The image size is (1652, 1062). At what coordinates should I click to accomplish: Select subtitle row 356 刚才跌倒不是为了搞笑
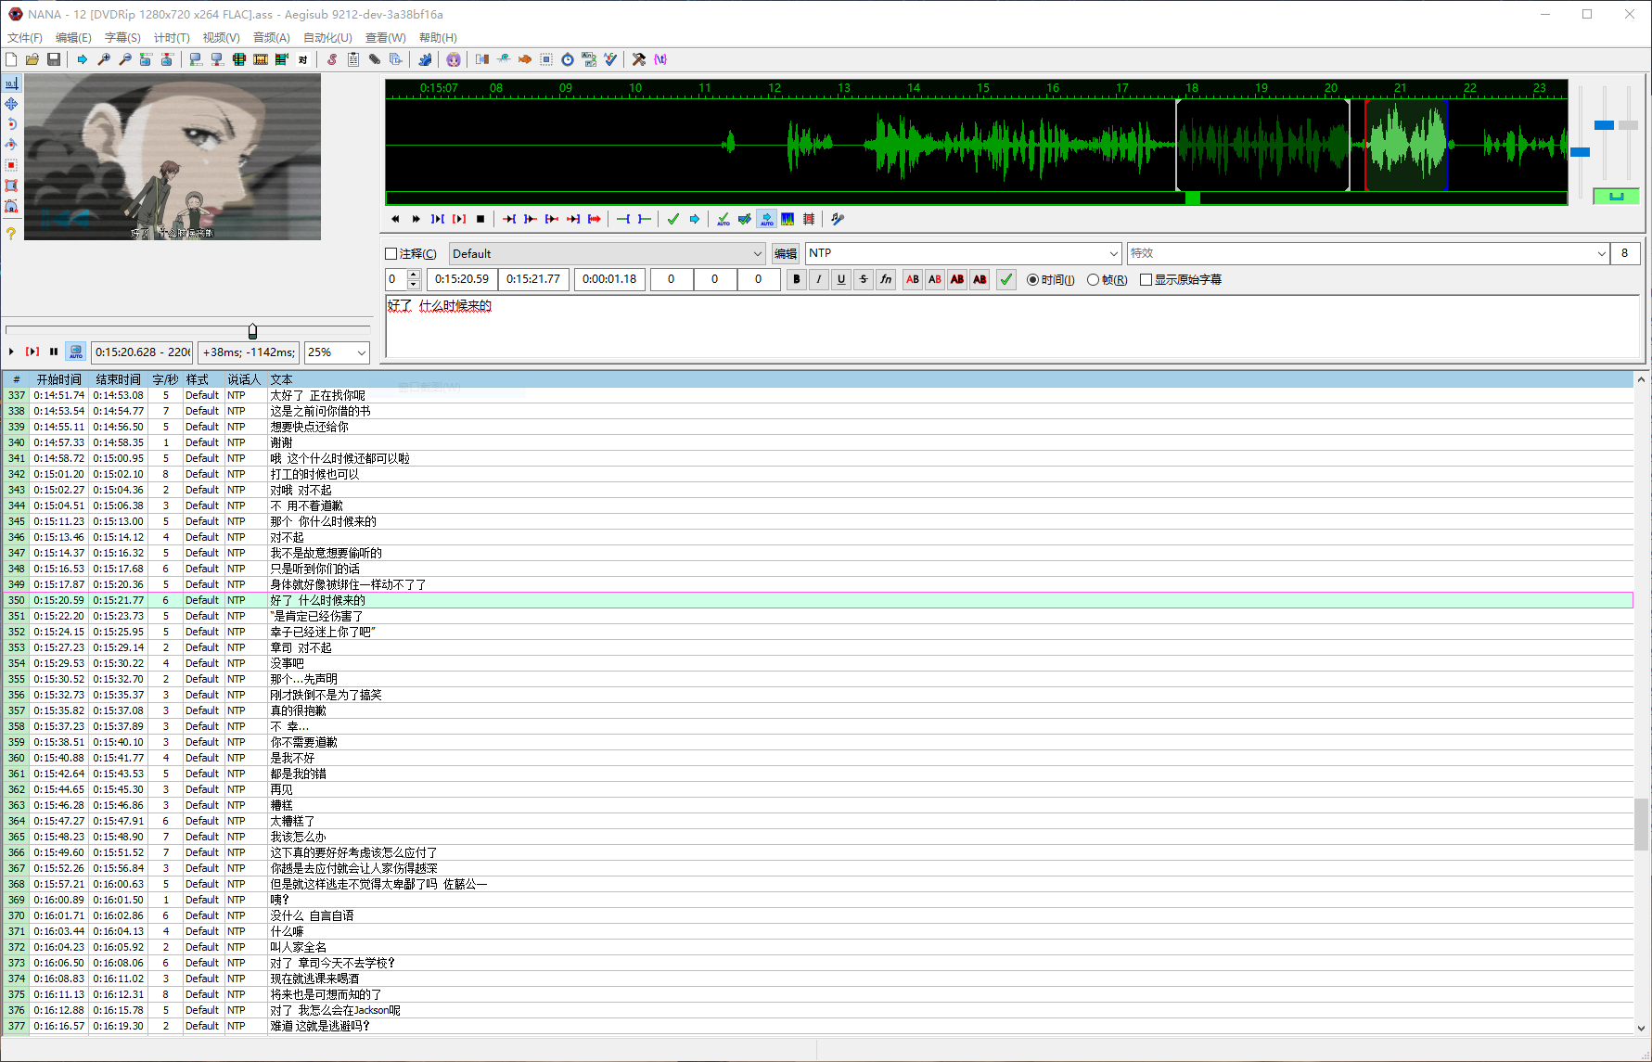tap(817, 695)
